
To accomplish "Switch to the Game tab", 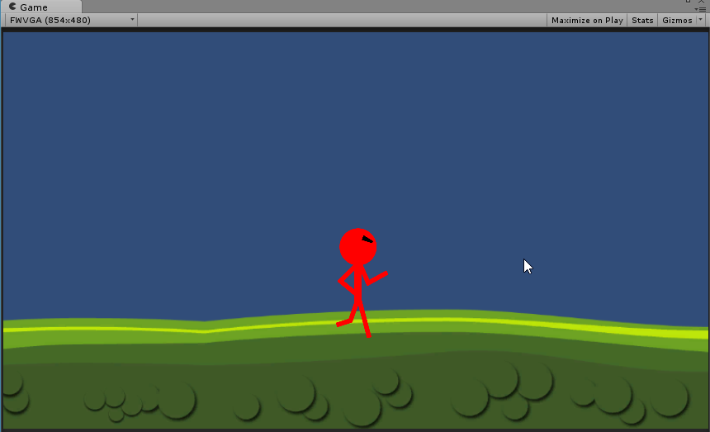I will (x=34, y=7).
